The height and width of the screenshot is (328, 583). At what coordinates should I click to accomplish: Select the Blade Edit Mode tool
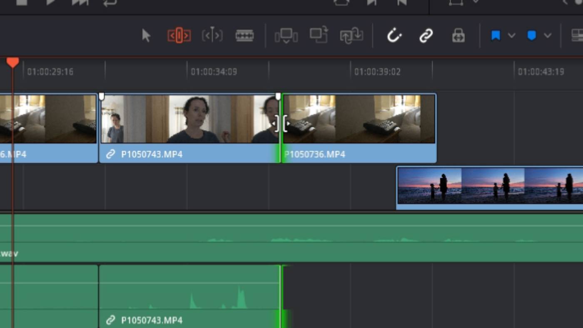pos(245,35)
